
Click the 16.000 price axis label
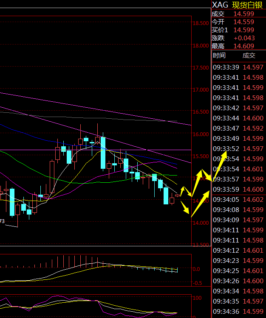[x=201, y=134]
